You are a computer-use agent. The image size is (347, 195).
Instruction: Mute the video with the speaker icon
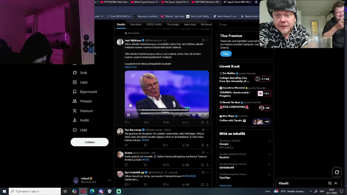click(194, 115)
